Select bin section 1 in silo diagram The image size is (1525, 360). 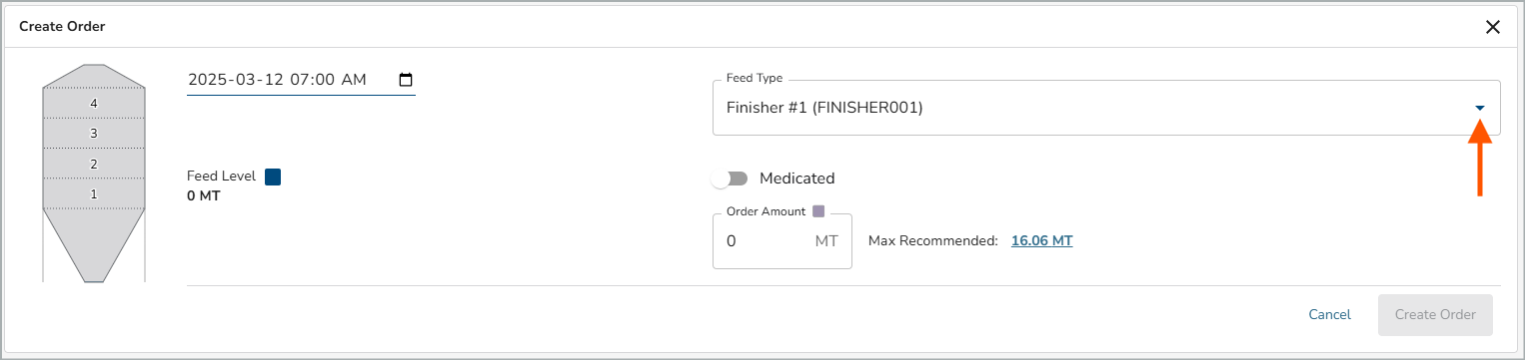pos(94,193)
